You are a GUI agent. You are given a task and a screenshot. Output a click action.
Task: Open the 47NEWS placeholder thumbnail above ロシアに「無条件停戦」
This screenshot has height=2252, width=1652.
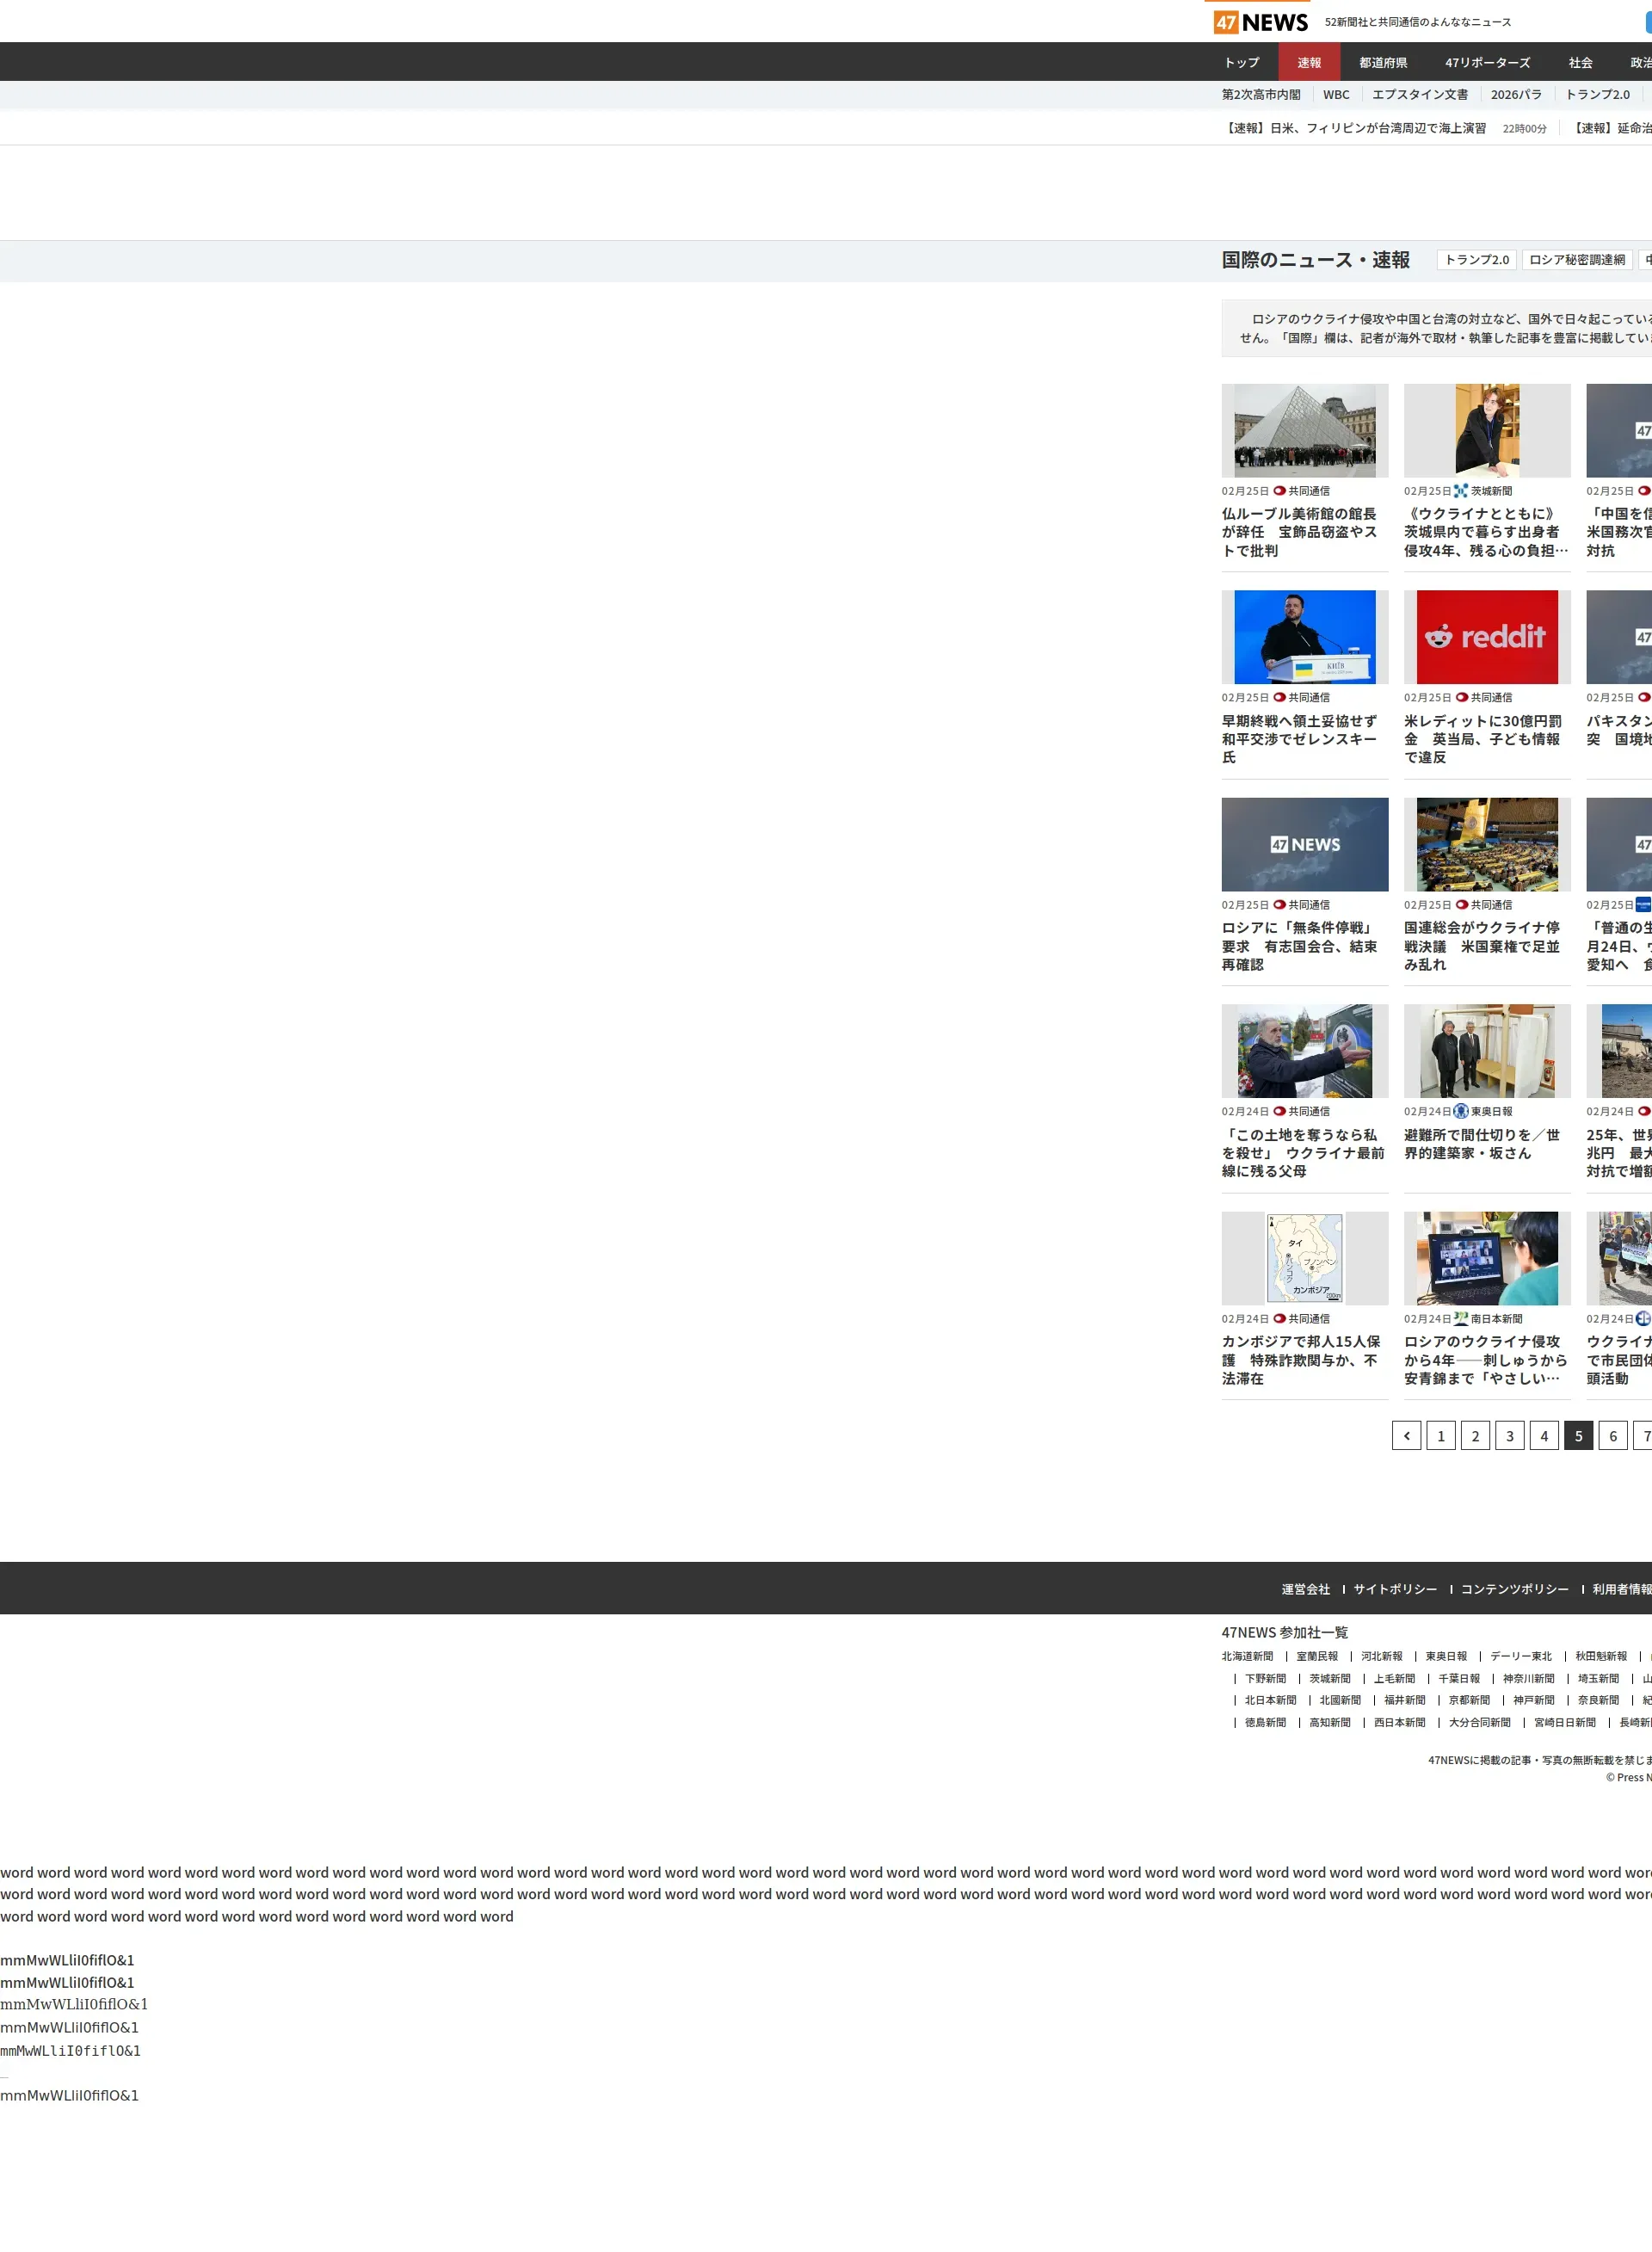pos(1305,844)
